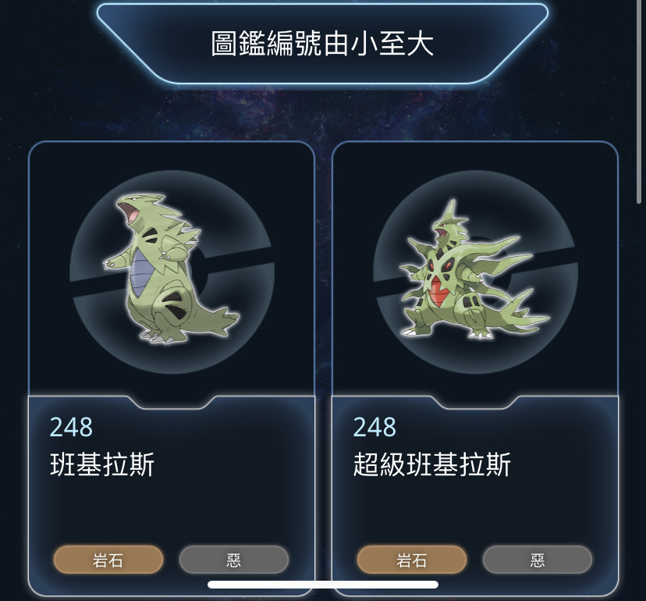Click the info panel of 班基拉斯 card
The height and width of the screenshot is (601, 646).
tap(172, 496)
